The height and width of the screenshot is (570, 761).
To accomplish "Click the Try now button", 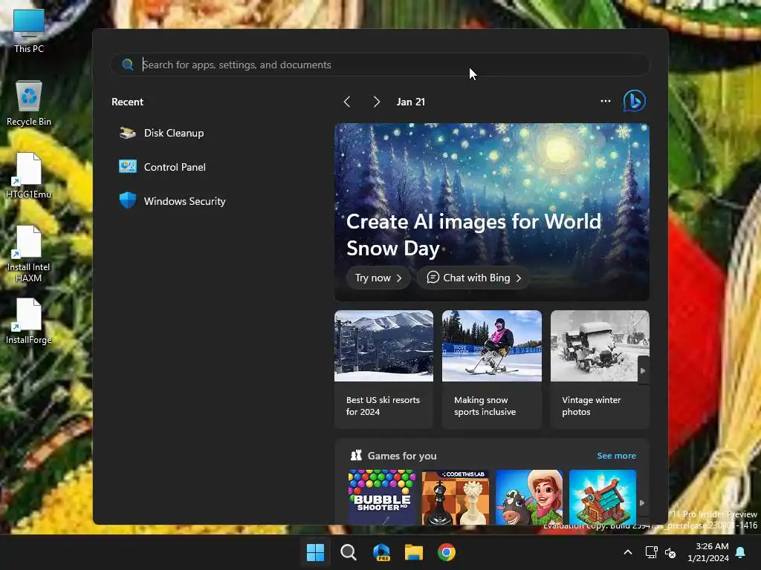I will click(x=378, y=278).
